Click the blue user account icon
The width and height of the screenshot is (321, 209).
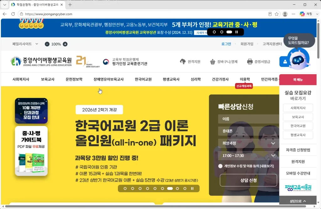coord(285,62)
